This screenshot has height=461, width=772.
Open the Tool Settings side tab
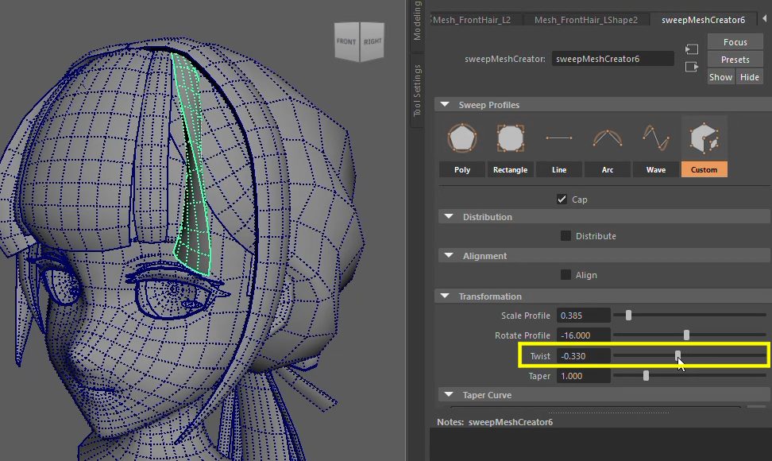coord(418,91)
